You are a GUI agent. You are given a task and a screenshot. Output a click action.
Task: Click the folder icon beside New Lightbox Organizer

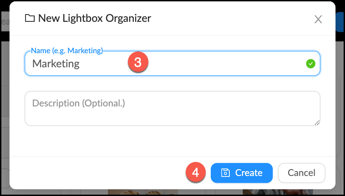point(30,19)
